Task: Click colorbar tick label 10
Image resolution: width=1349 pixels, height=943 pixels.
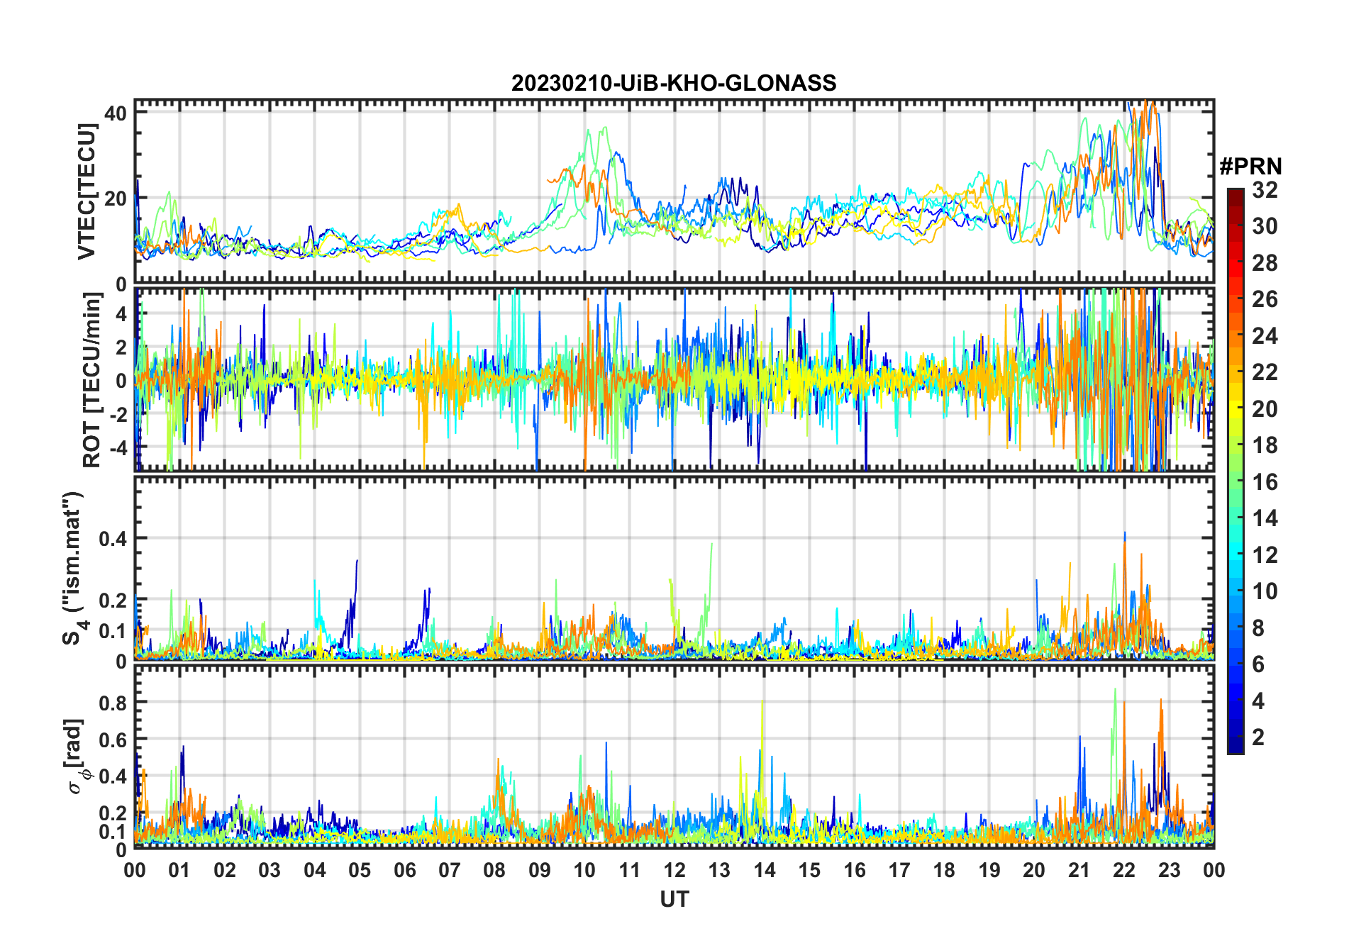Action: [x=1265, y=591]
